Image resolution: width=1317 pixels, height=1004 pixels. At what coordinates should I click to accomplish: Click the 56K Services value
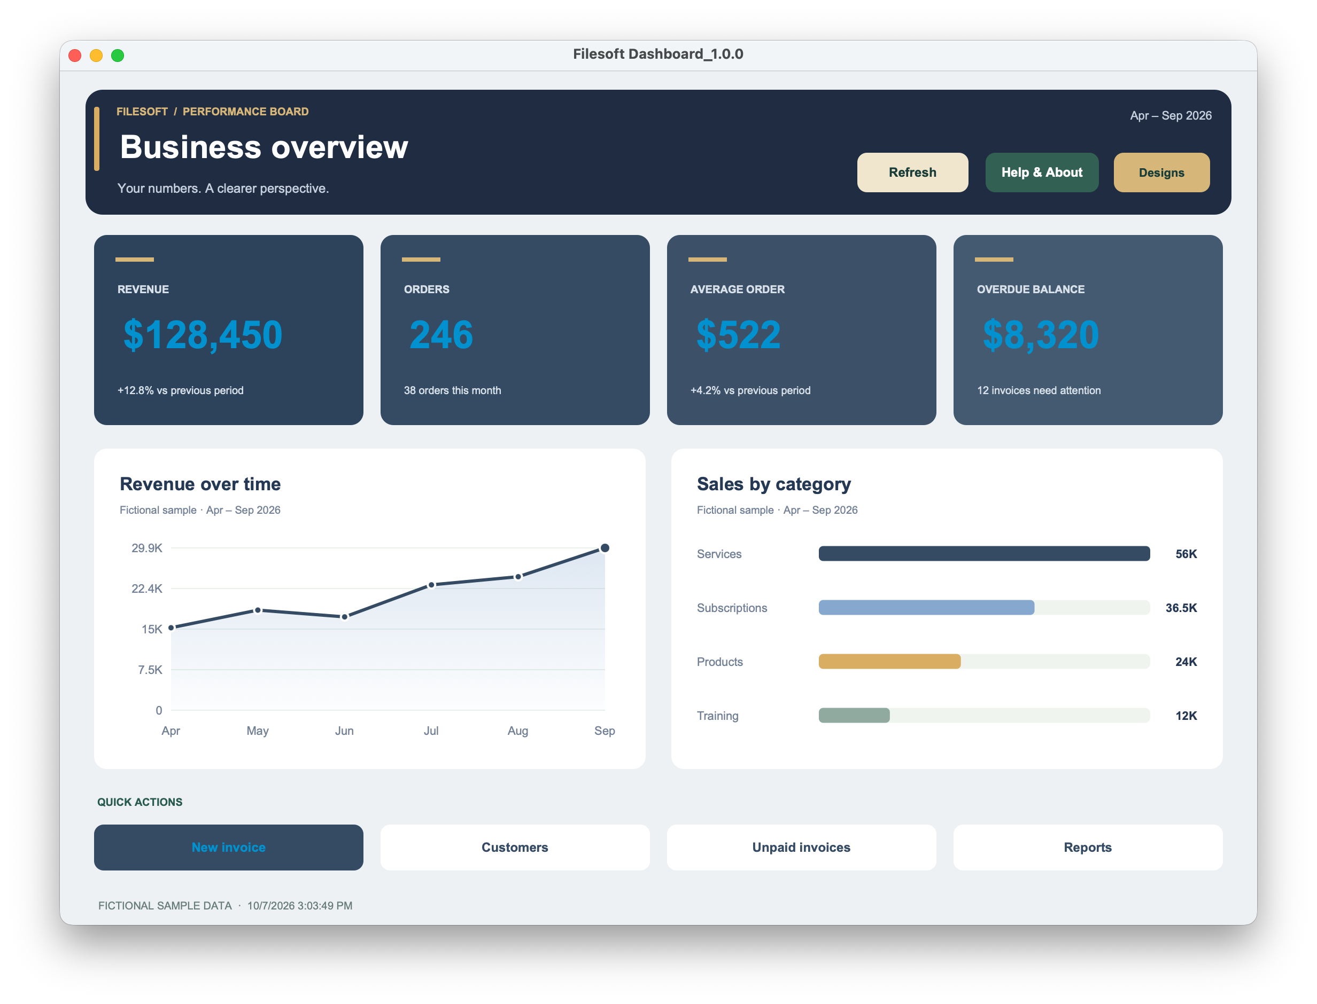pos(1186,553)
